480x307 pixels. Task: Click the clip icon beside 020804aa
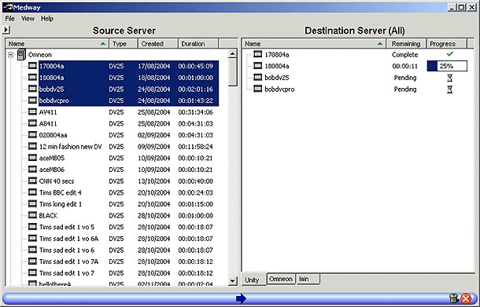point(32,135)
